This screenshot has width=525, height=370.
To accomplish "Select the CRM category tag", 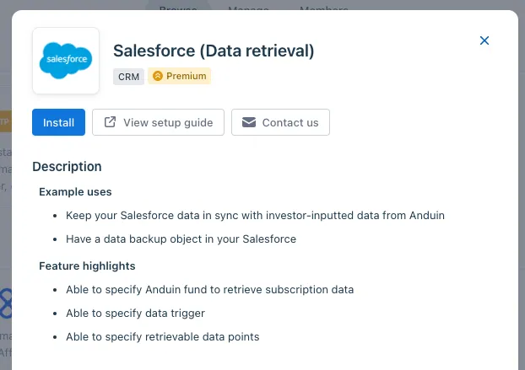I will pos(128,77).
